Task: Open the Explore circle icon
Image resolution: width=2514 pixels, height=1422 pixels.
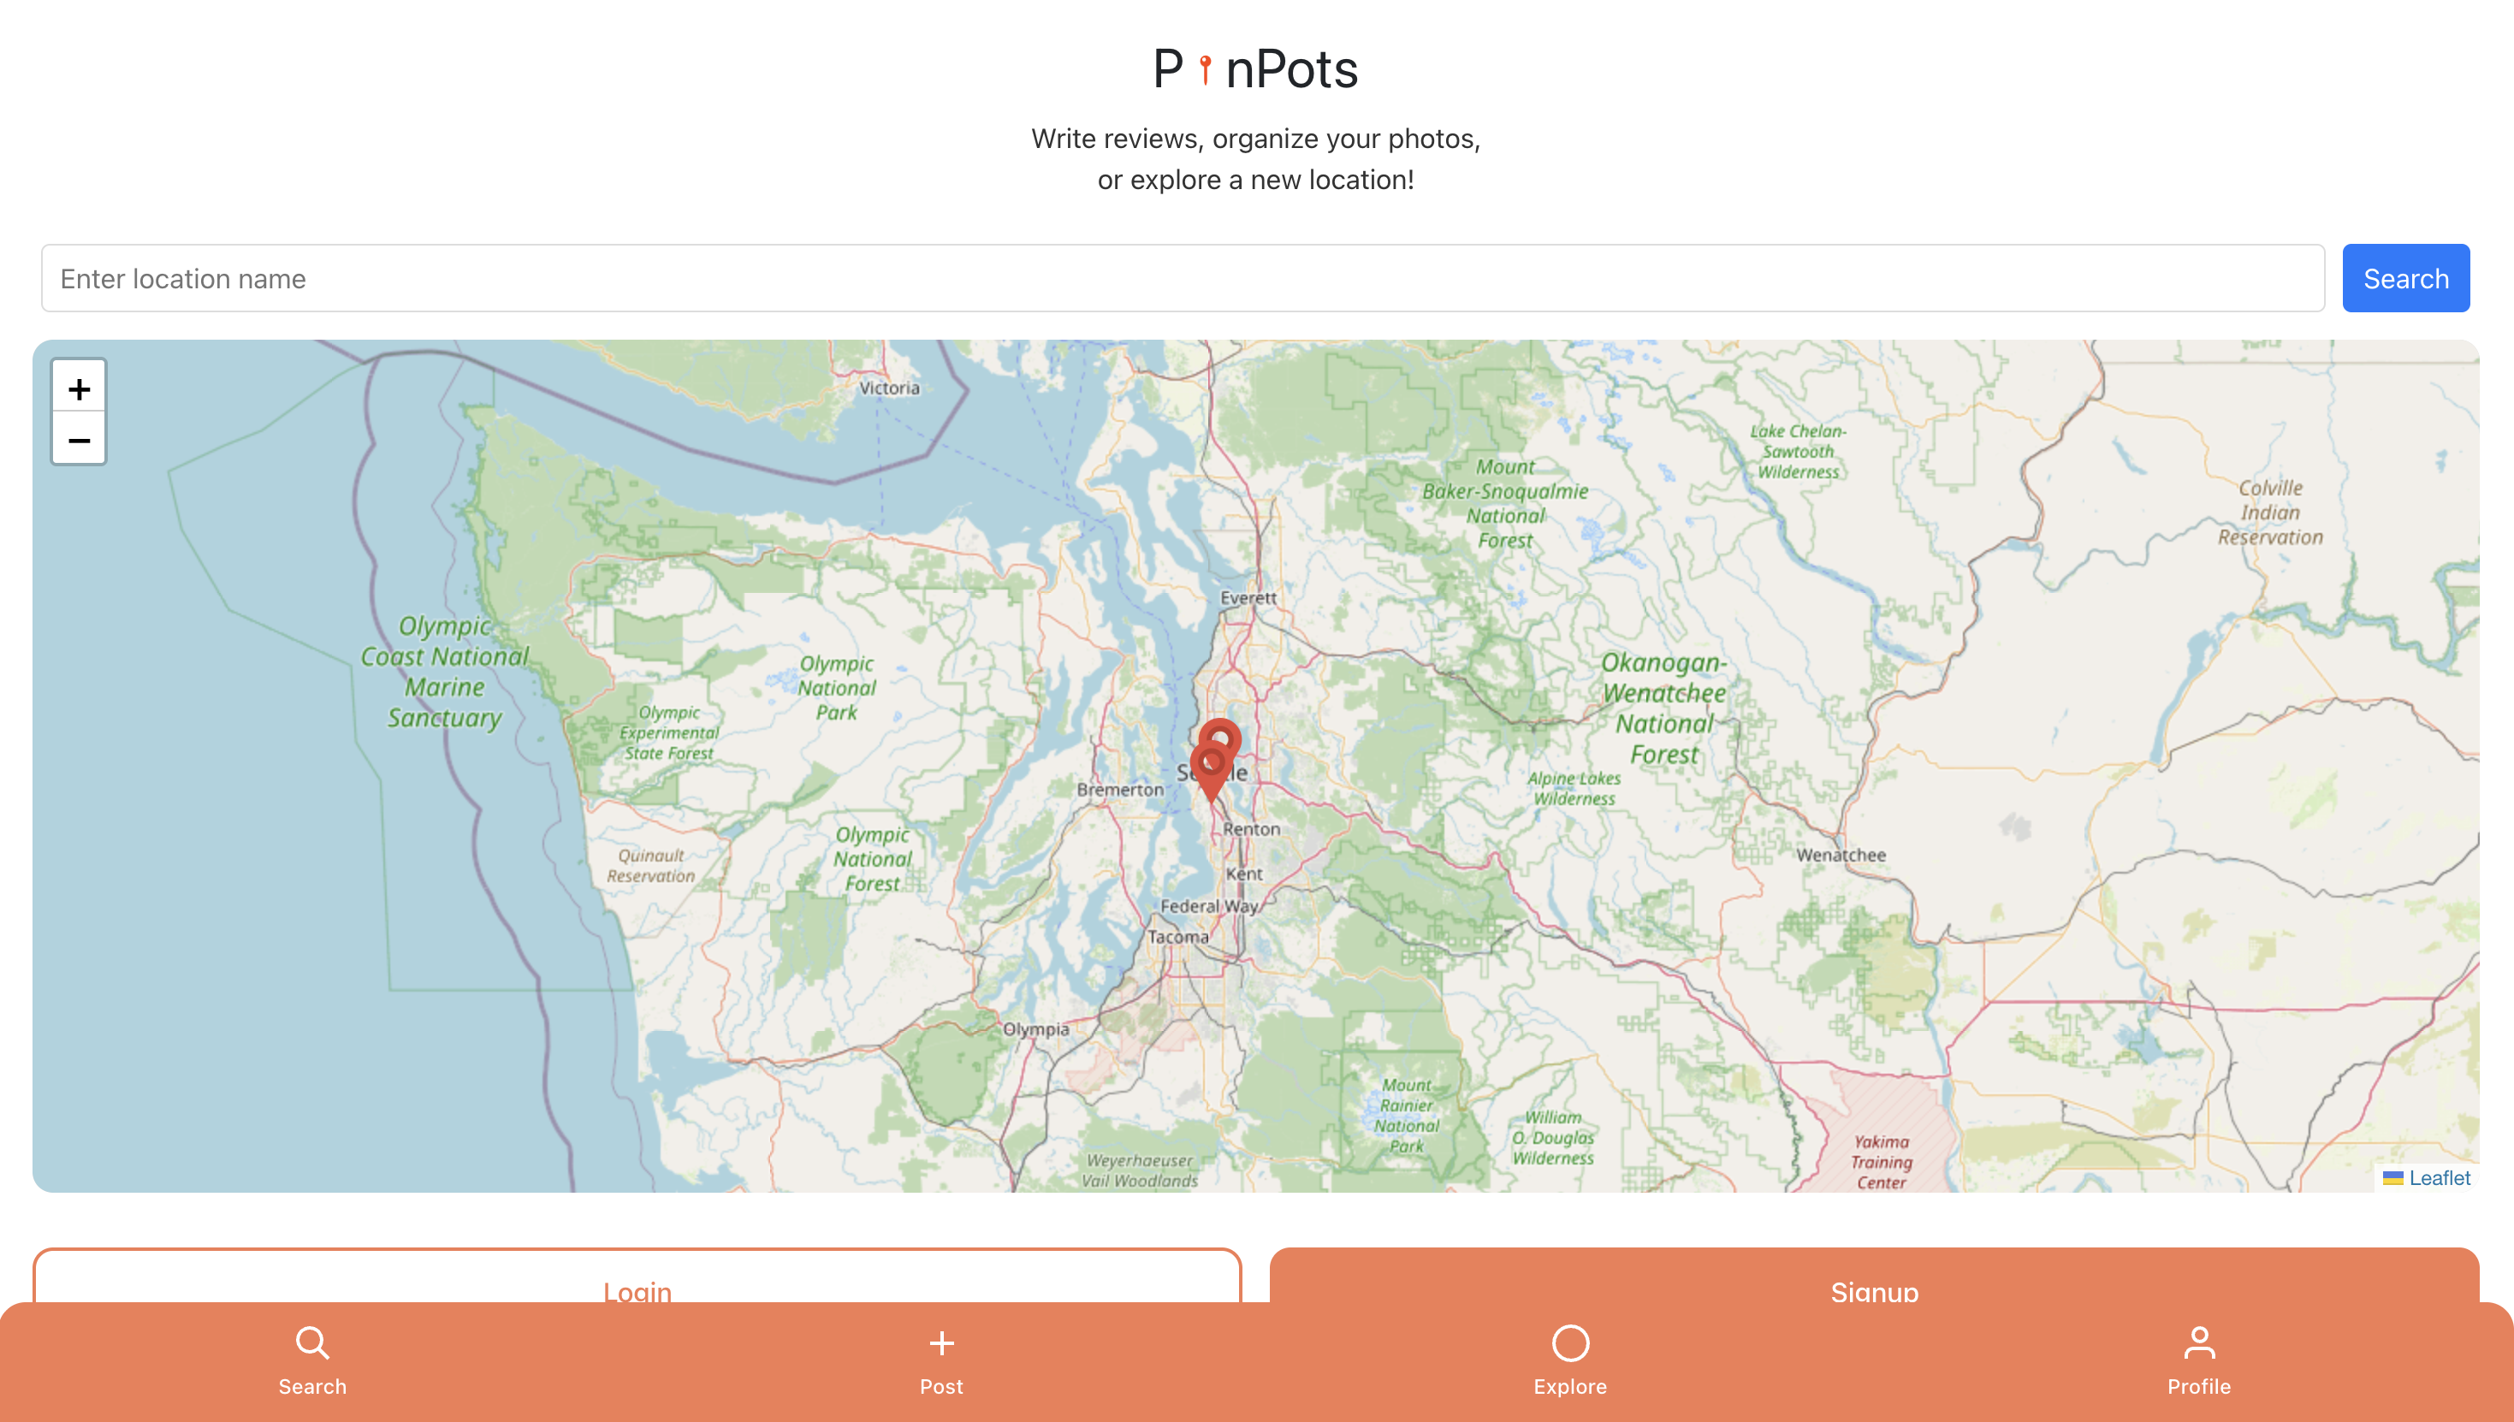Action: (1570, 1343)
